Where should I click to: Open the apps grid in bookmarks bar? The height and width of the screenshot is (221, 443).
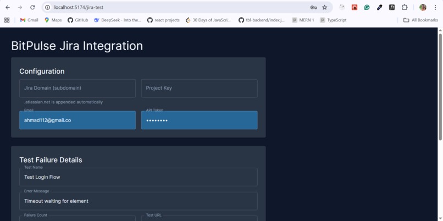pos(7,20)
